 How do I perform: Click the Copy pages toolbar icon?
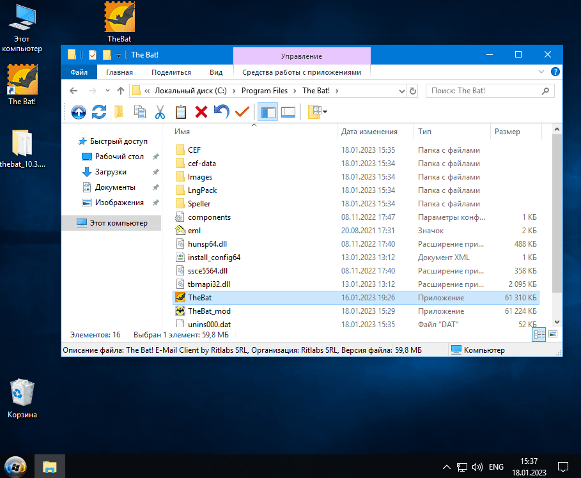(x=140, y=112)
